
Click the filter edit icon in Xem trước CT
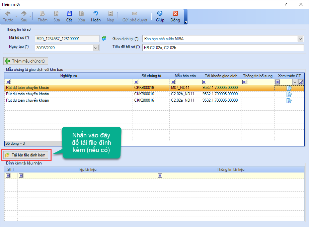(301, 82)
